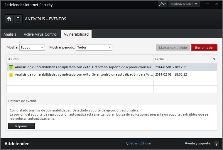Click the Reparar button
223x150 pixels.
(21, 126)
